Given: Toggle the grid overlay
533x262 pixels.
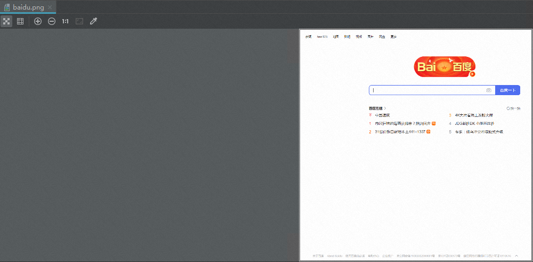Looking at the screenshot, I should [20, 21].
